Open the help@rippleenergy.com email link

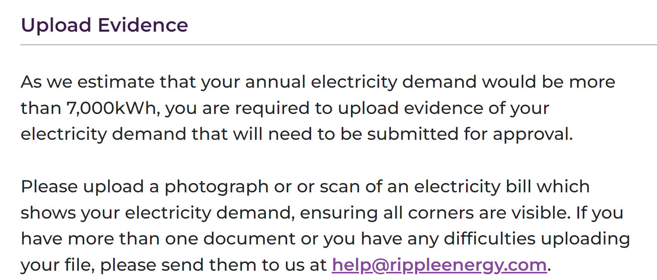pyautogui.click(x=439, y=265)
